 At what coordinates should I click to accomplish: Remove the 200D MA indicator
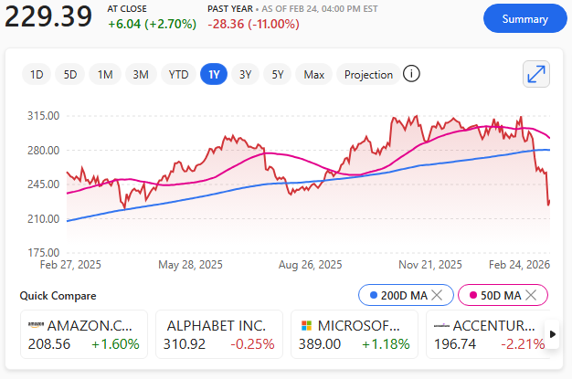[x=437, y=295]
